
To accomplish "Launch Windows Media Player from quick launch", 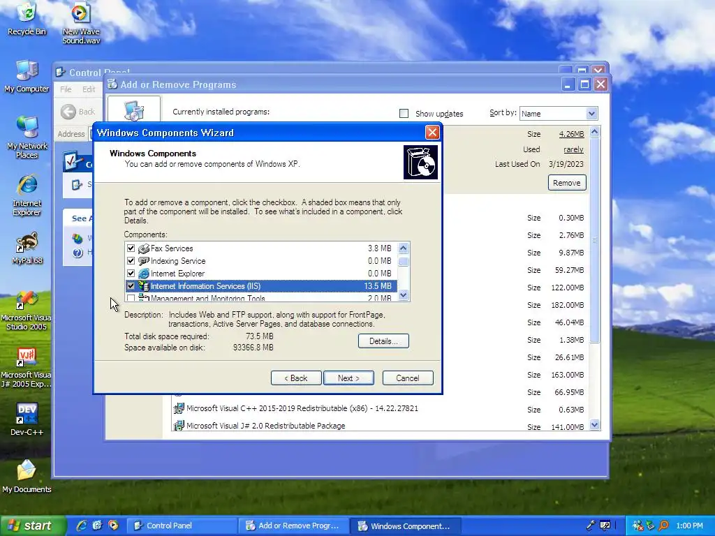I will coord(113,526).
